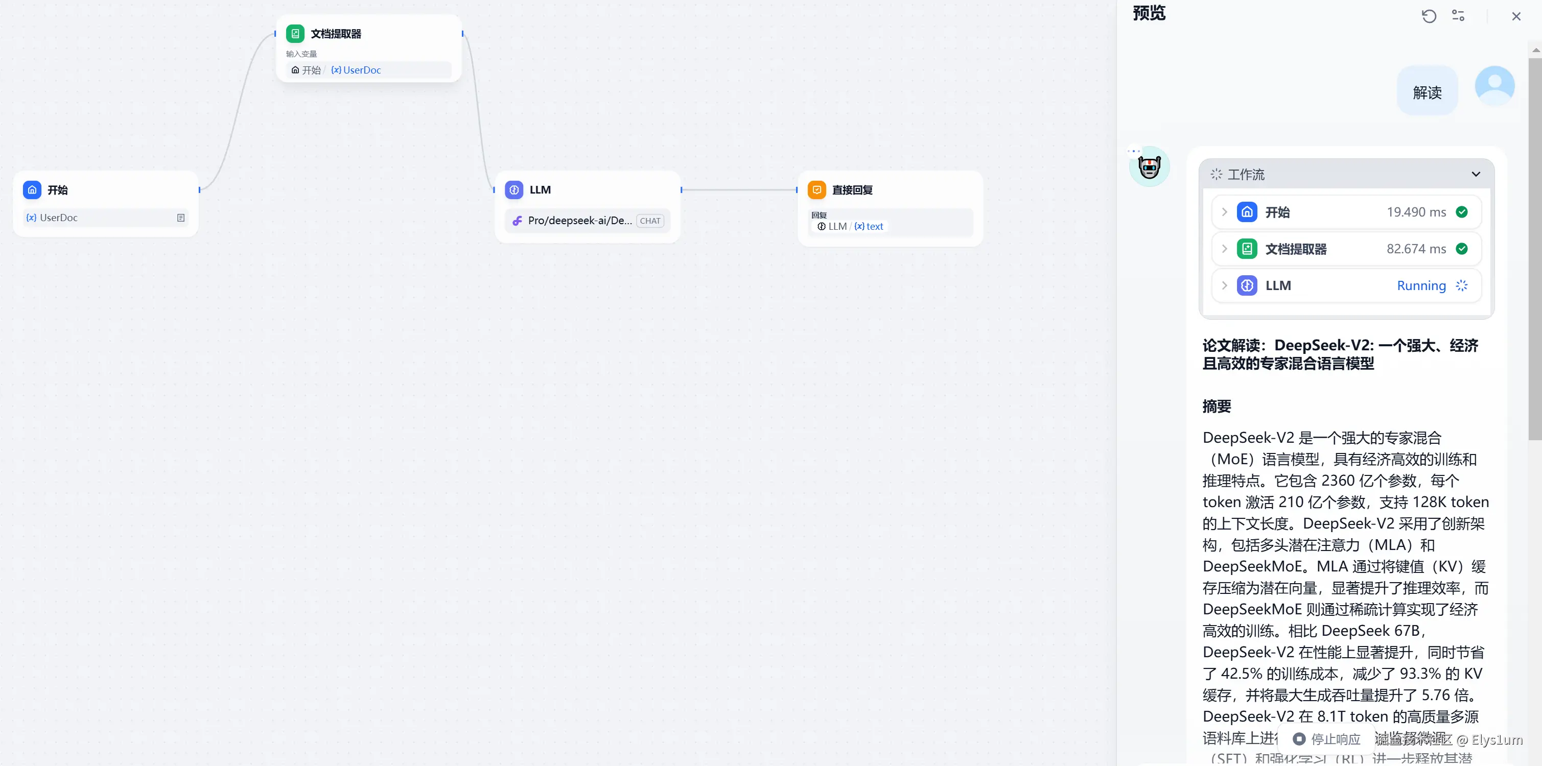Viewport: 1542px width, 766px height.
Task: Restart the preview conversation with refresh icon
Action: [1429, 16]
